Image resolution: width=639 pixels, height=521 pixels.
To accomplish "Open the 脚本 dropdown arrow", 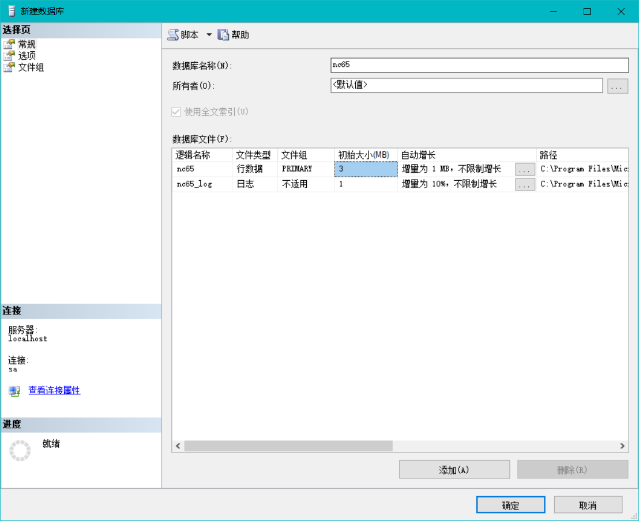I will 208,35.
